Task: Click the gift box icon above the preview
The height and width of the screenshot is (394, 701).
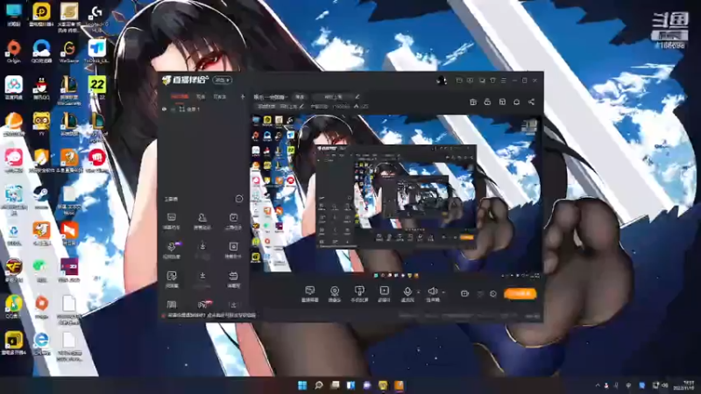Action: pos(473,102)
